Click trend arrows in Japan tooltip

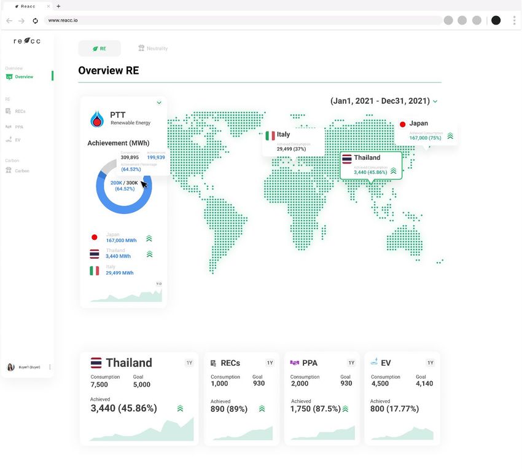[450, 136]
